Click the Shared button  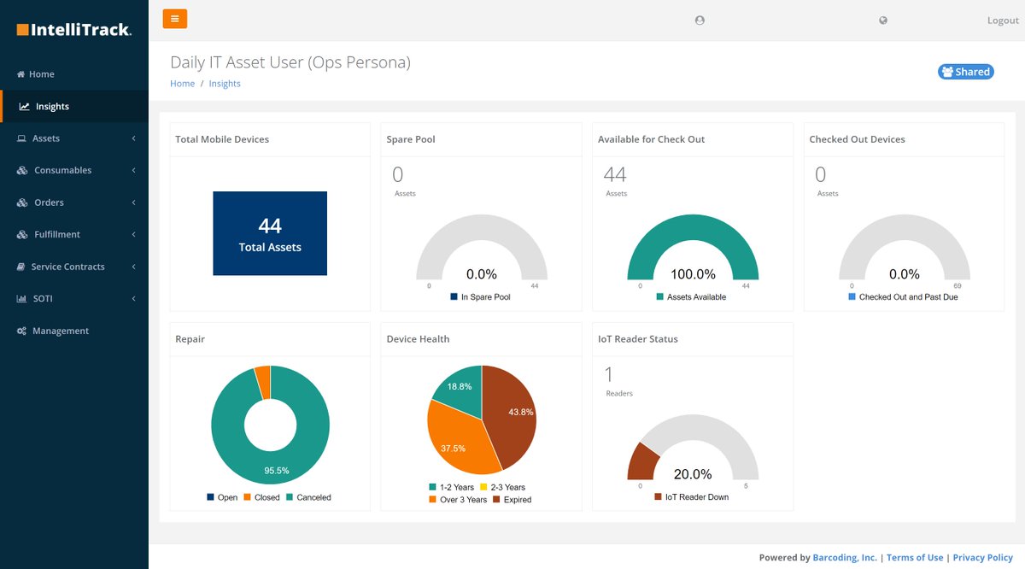coord(965,72)
